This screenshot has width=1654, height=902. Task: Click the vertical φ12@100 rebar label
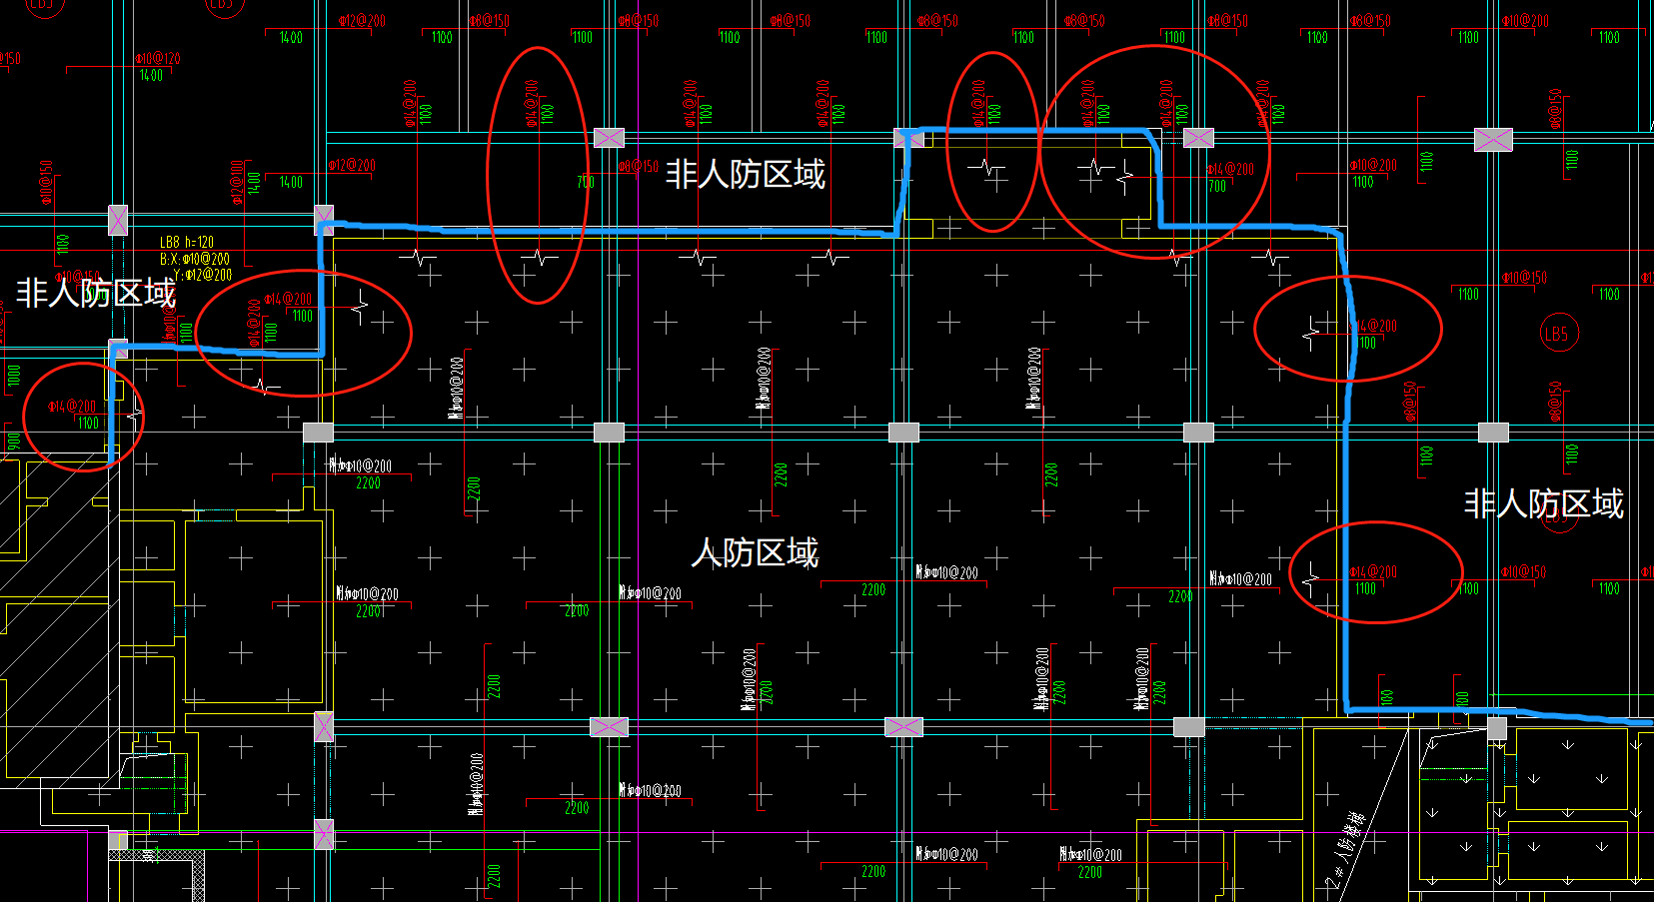[236, 182]
